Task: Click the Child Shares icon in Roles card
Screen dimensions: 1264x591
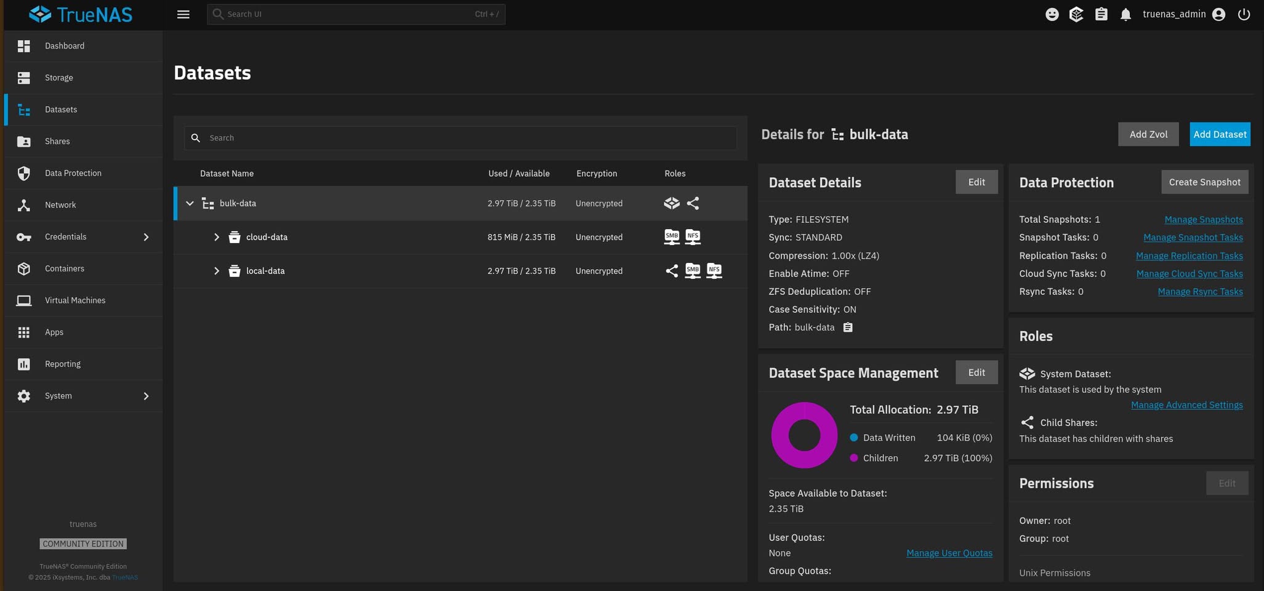Action: [1027, 422]
